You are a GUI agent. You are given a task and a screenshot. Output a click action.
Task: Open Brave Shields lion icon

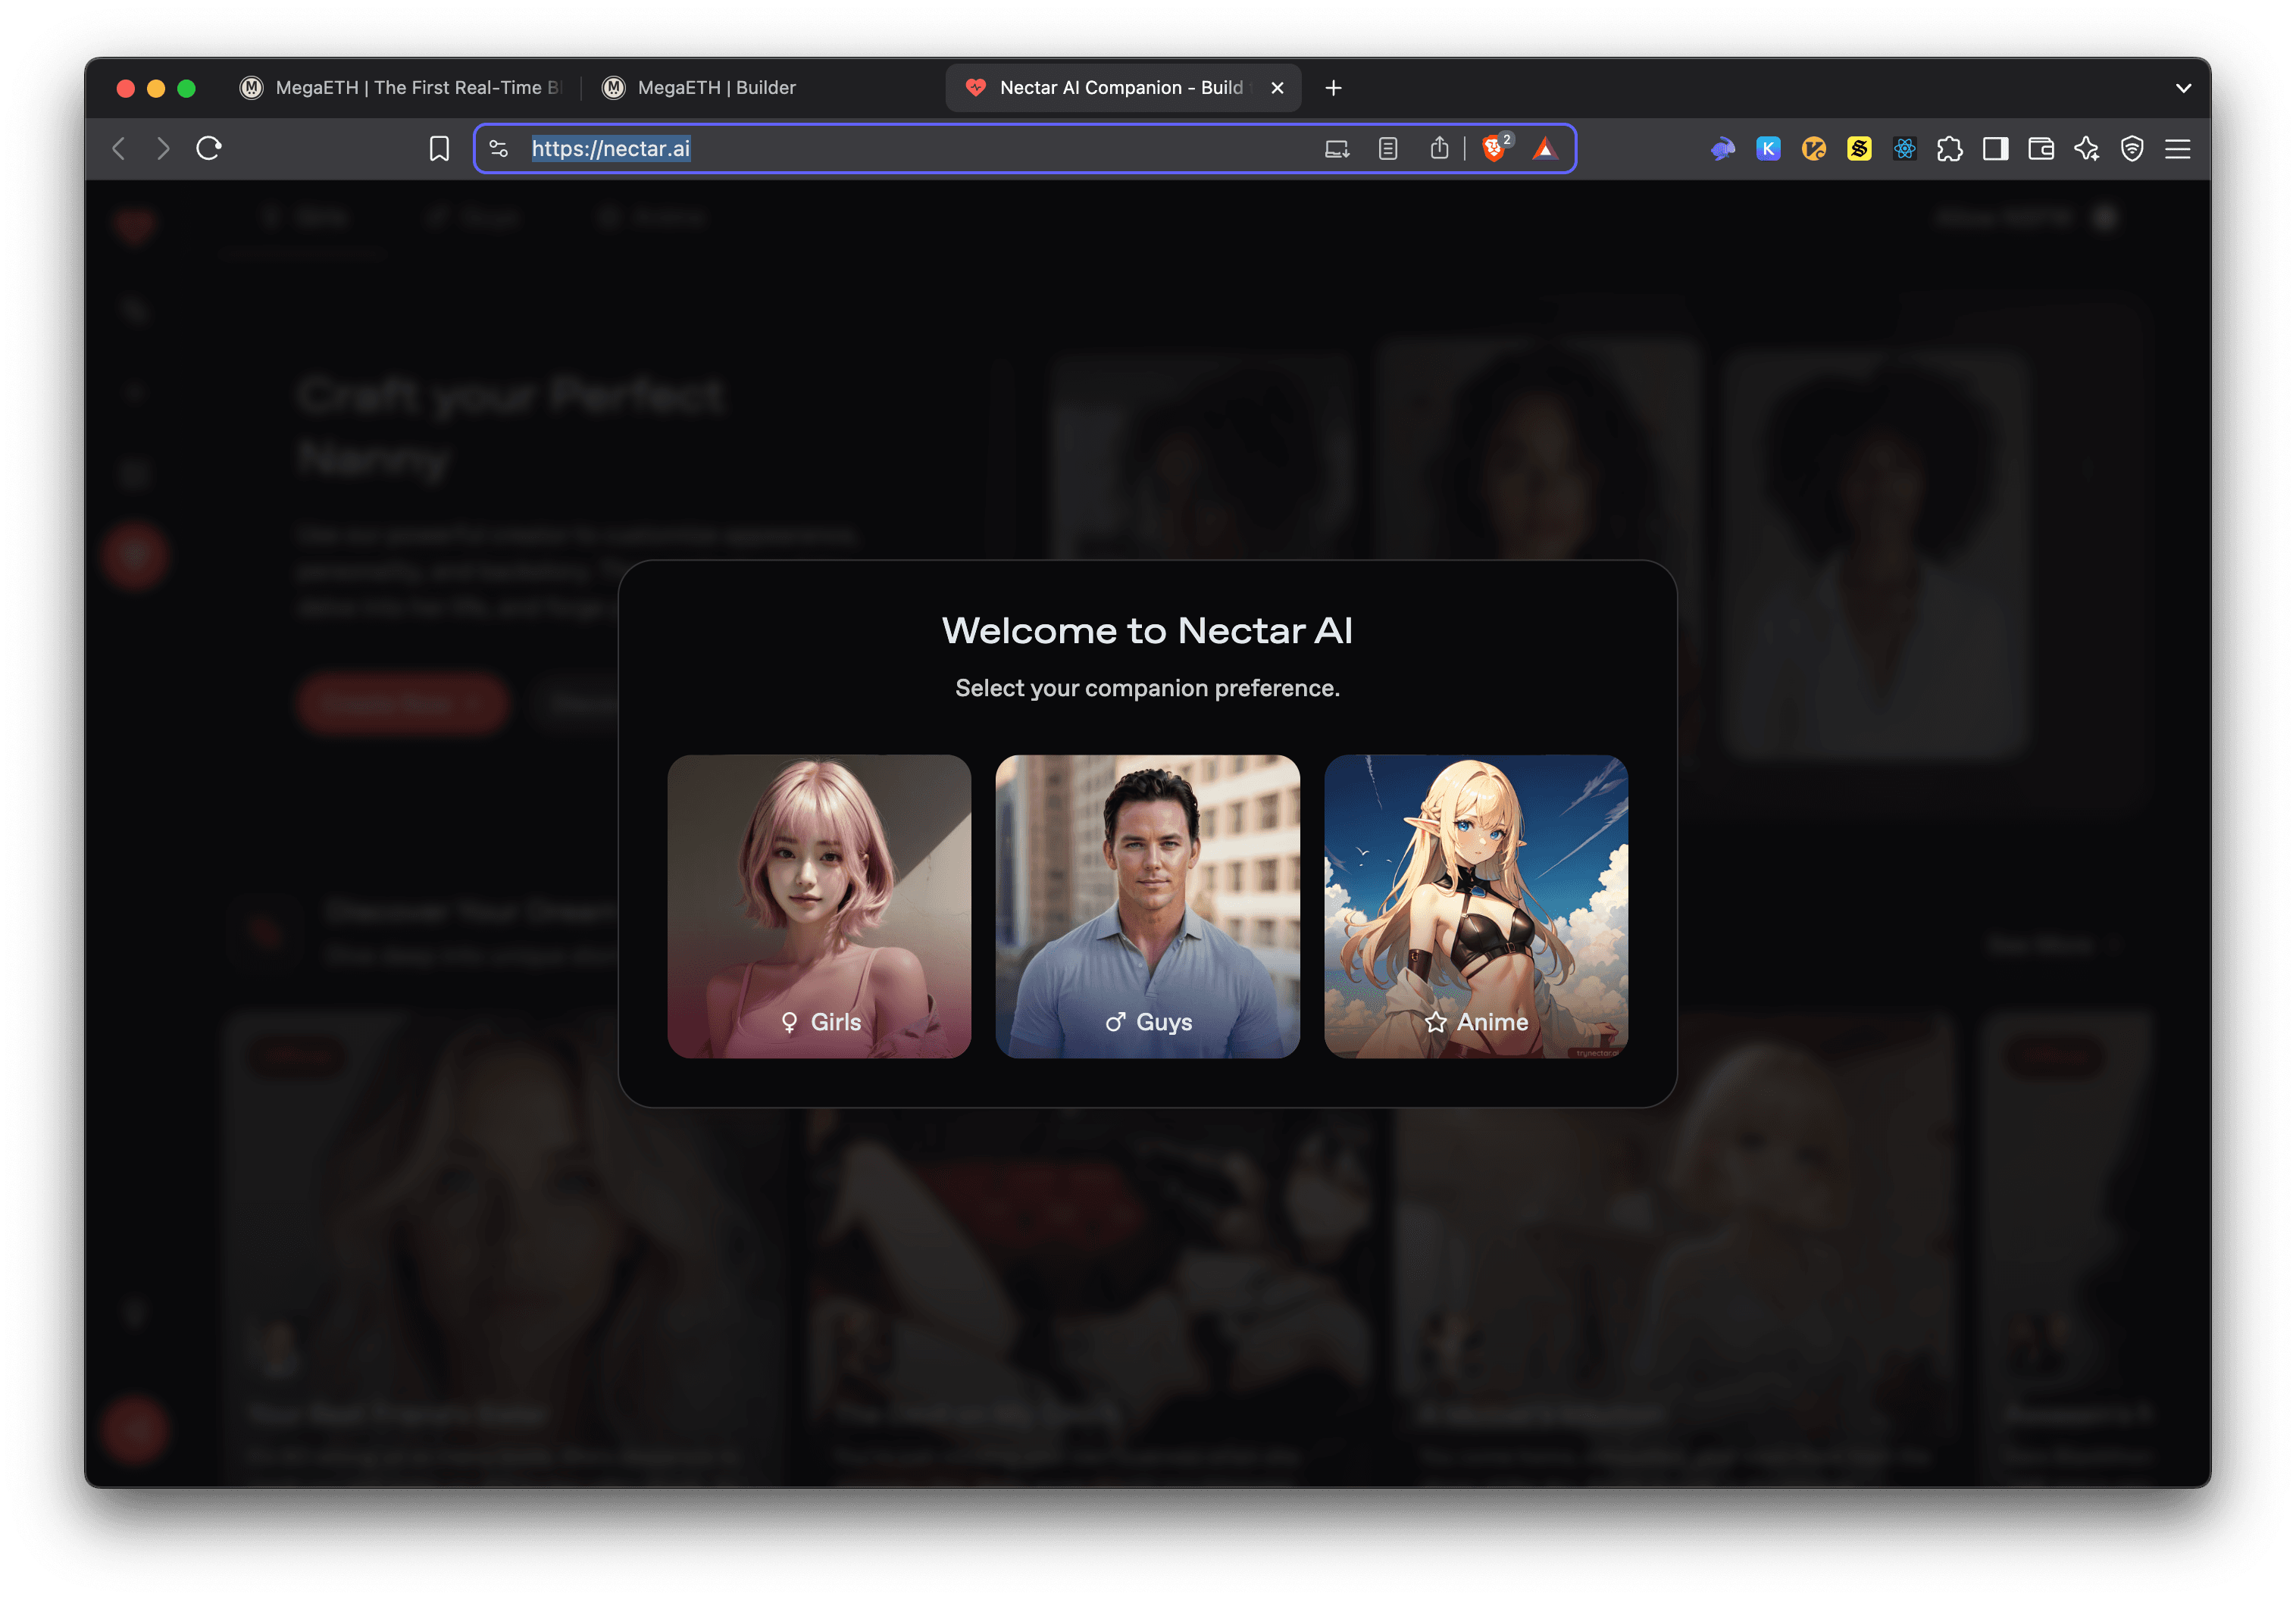click(x=1495, y=149)
